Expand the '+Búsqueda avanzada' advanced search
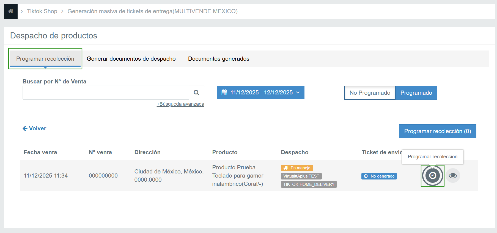Screen dimensions: 497x233 tap(180, 104)
